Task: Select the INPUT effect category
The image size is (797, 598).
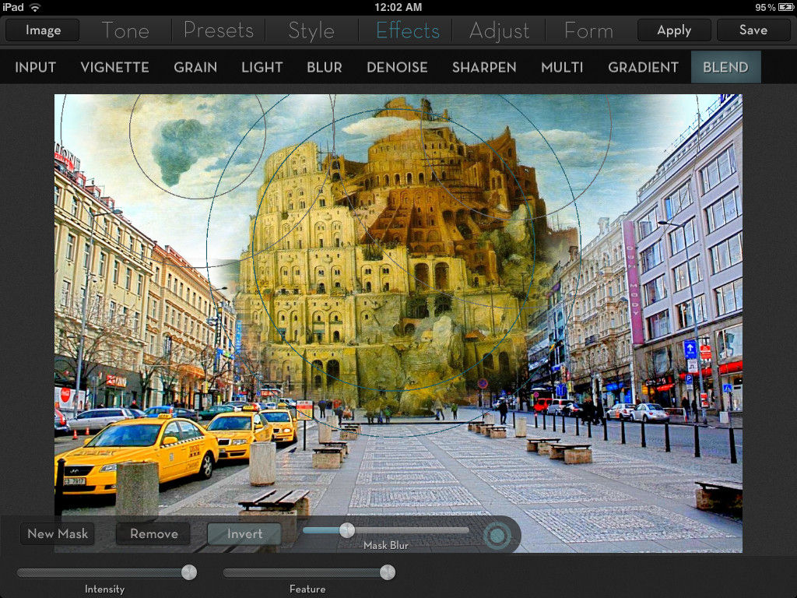Action: [36, 67]
